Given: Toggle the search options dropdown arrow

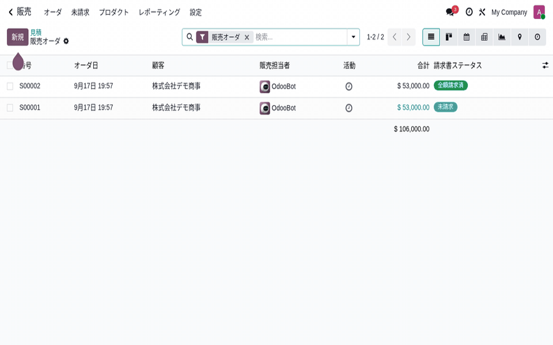Looking at the screenshot, I should (353, 37).
